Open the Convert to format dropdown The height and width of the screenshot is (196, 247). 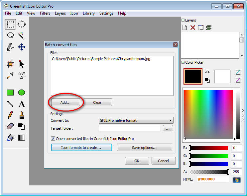pos(136,120)
